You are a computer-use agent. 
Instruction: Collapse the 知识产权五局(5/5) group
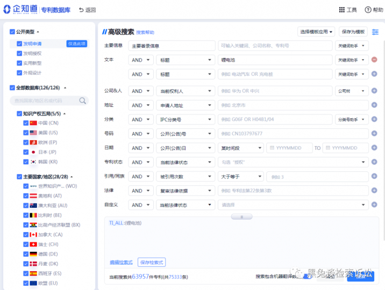(65, 114)
